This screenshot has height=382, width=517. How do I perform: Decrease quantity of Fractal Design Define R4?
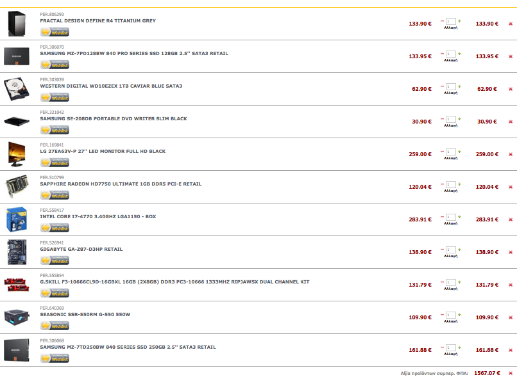[442, 20]
